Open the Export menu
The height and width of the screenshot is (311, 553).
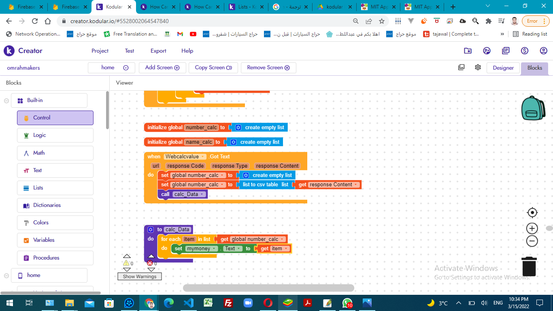158,51
